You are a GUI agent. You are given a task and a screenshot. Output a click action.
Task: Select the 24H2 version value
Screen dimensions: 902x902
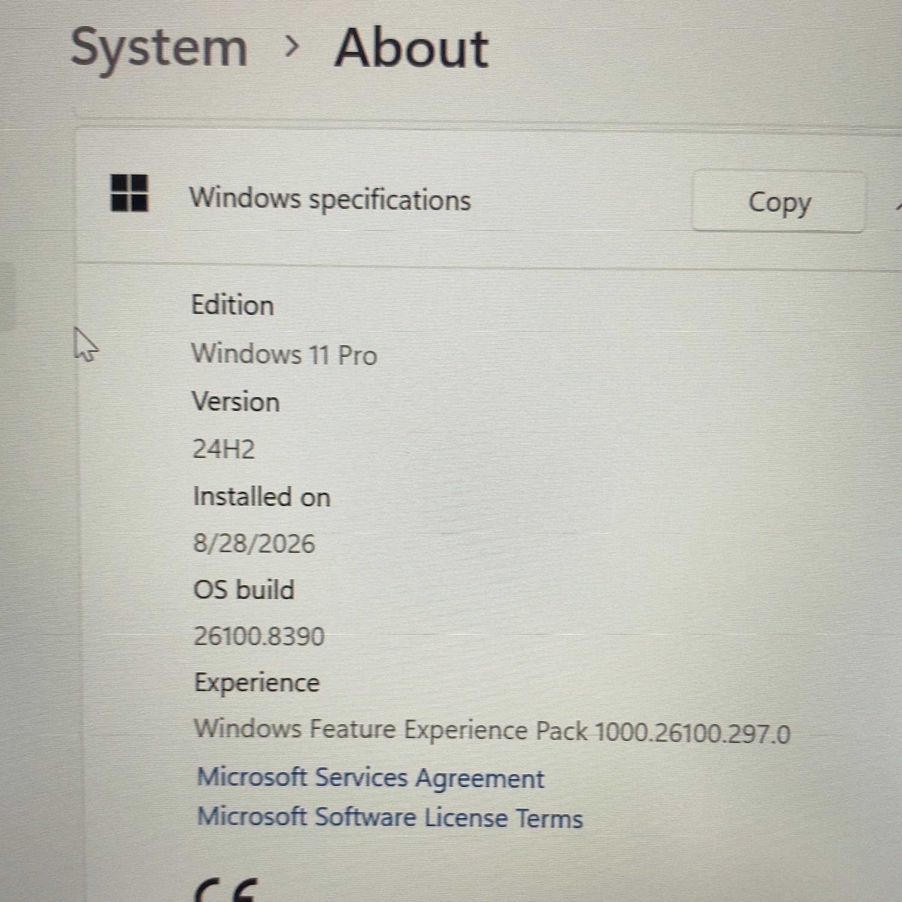pos(224,449)
